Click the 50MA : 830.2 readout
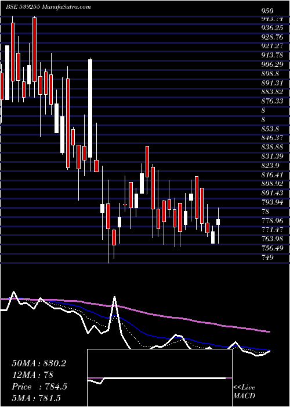290x407 pixels. pos(39,363)
